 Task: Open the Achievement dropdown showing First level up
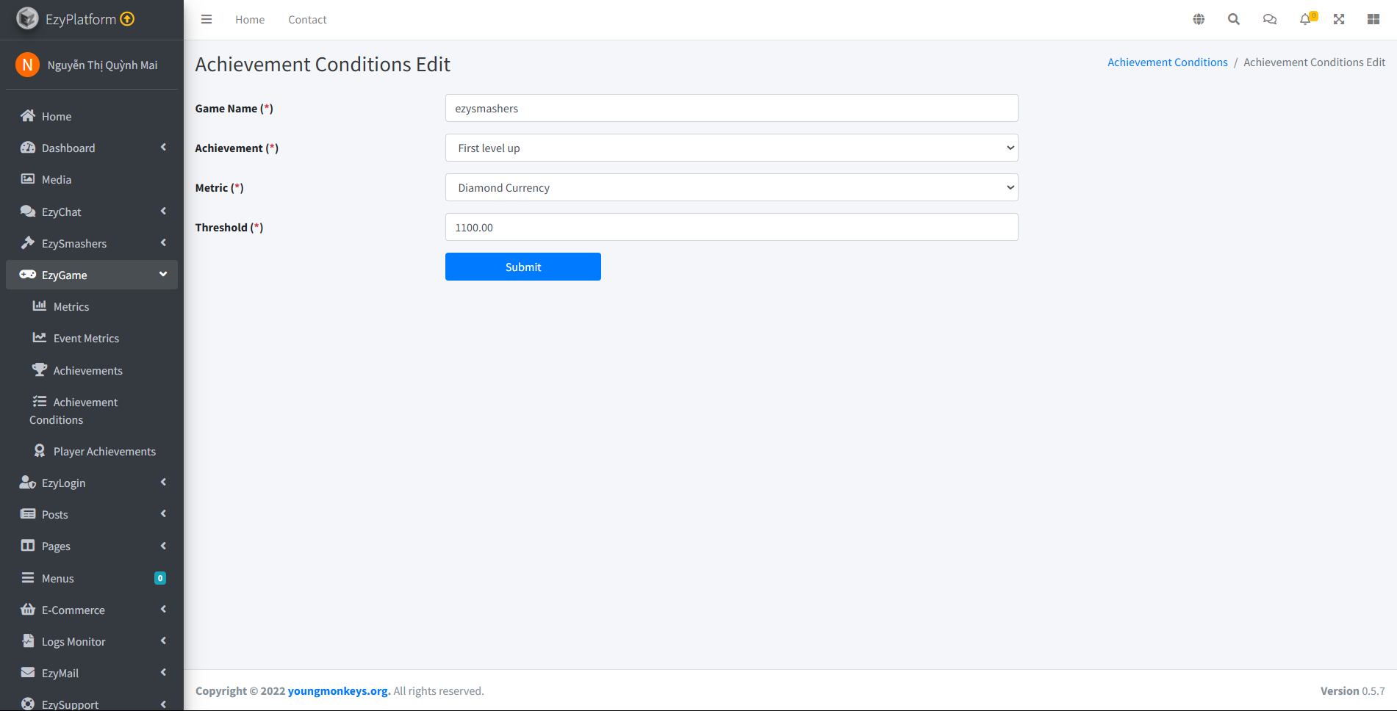tap(731, 148)
